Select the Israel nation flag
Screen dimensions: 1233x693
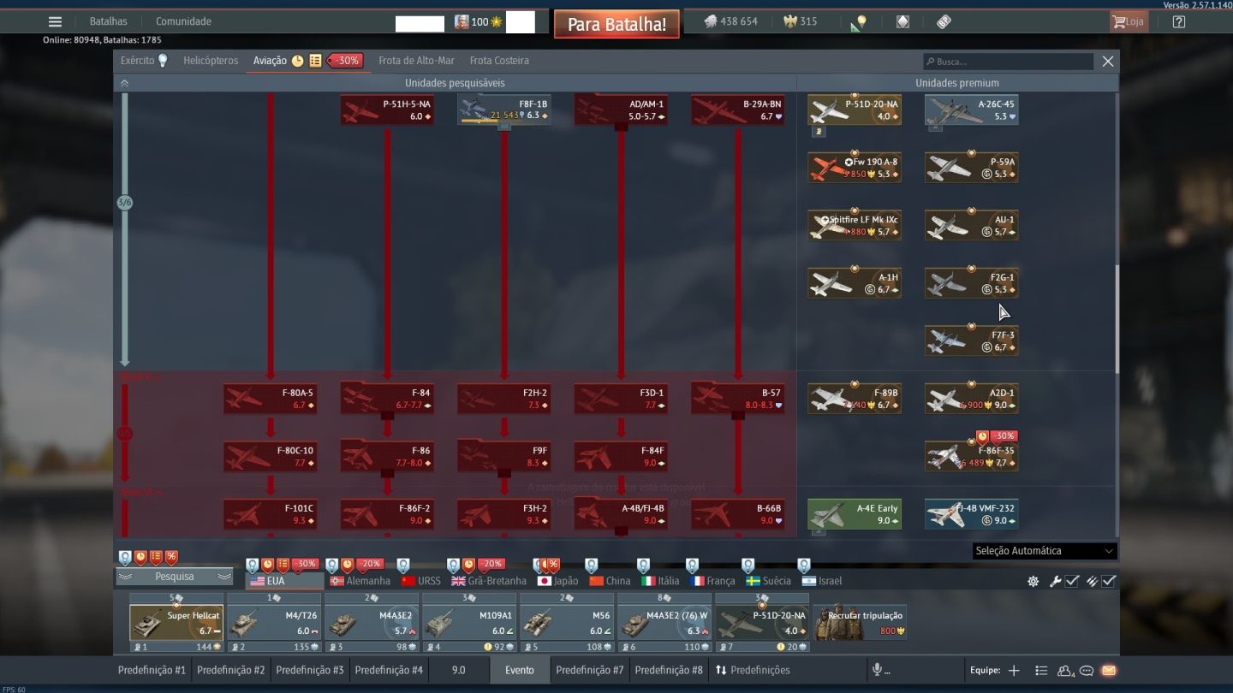pyautogui.click(x=822, y=581)
